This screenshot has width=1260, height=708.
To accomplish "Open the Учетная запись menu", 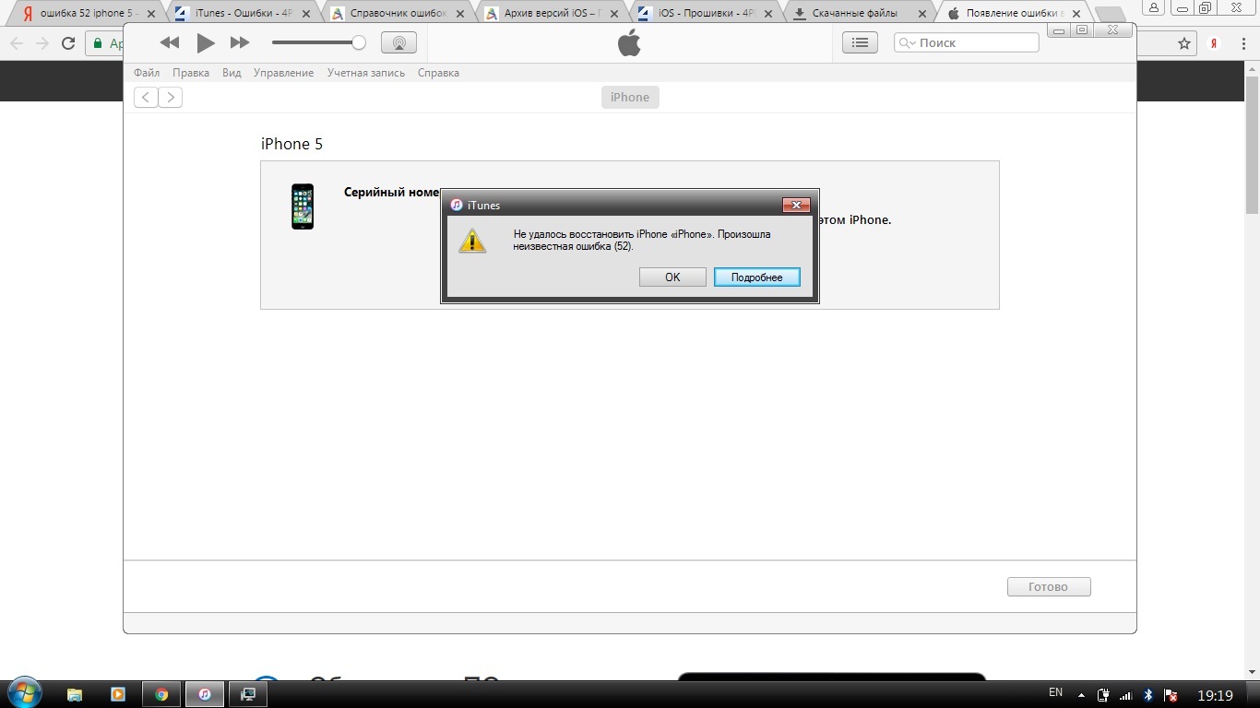I will [366, 73].
